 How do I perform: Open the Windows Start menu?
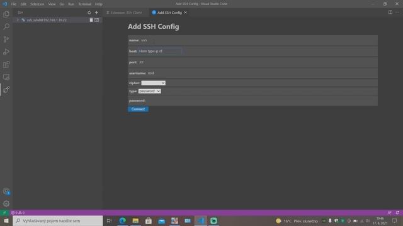(x=6, y=221)
